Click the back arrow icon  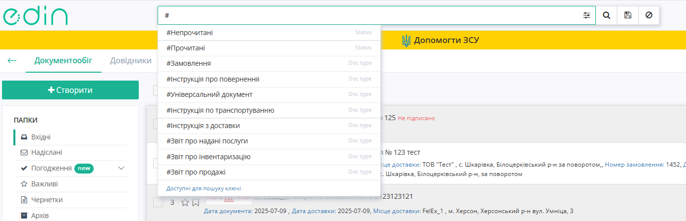point(12,61)
